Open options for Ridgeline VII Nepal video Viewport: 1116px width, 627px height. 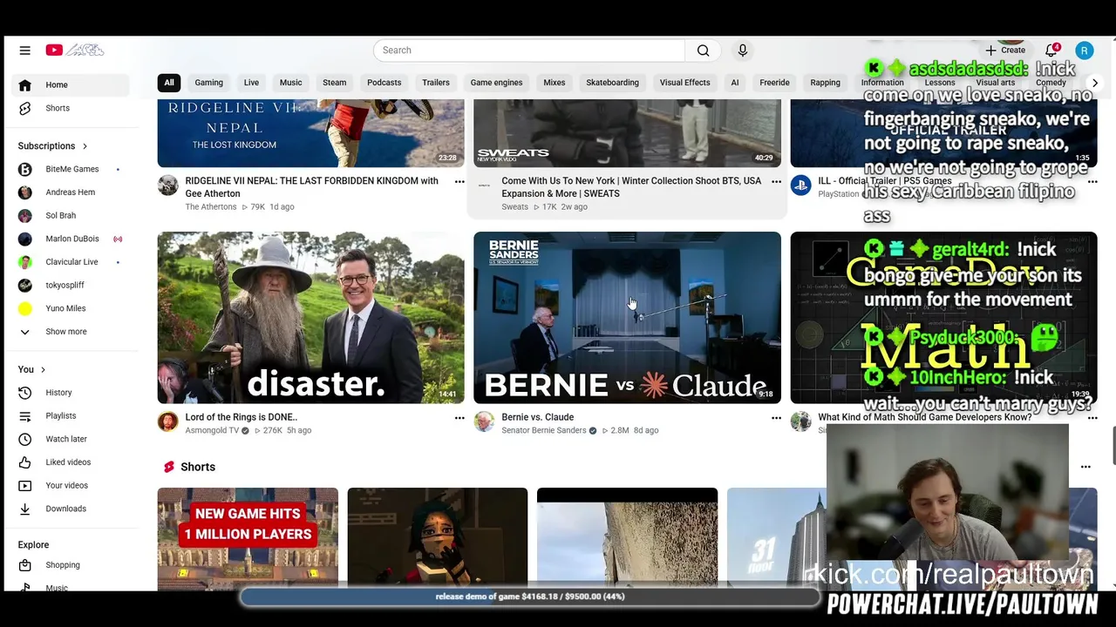click(459, 182)
